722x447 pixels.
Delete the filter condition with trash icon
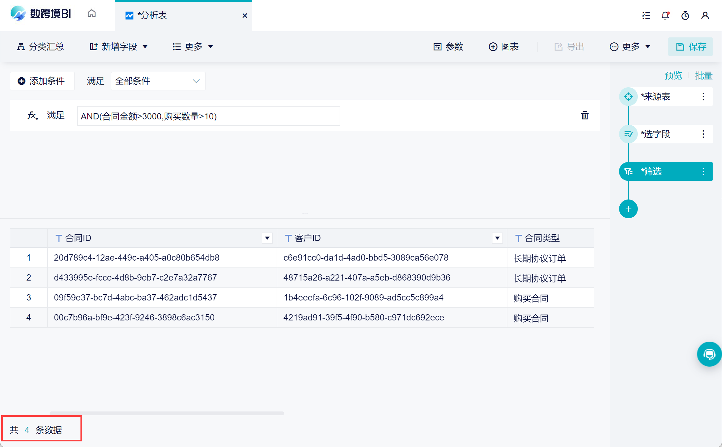(x=584, y=116)
